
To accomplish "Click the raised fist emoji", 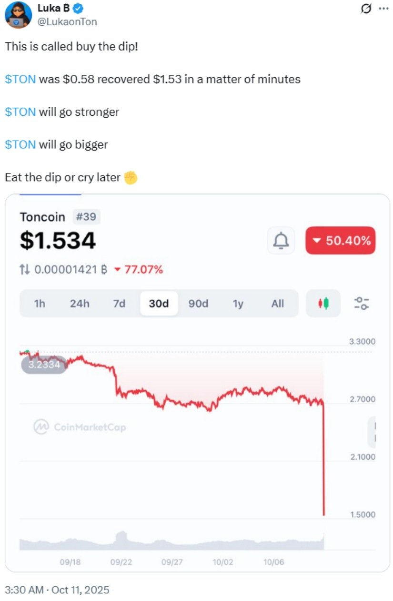I will tap(130, 178).
